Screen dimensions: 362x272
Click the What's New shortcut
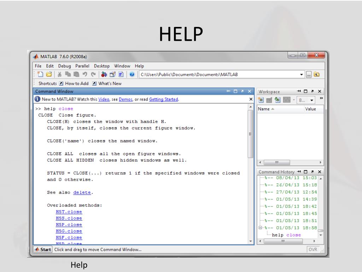click(107, 84)
